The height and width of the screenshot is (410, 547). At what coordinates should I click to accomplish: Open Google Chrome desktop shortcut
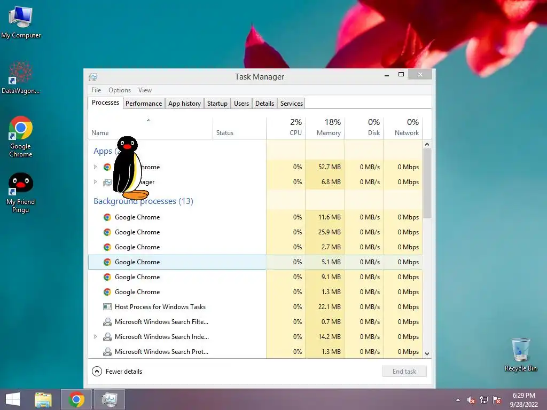(21, 137)
